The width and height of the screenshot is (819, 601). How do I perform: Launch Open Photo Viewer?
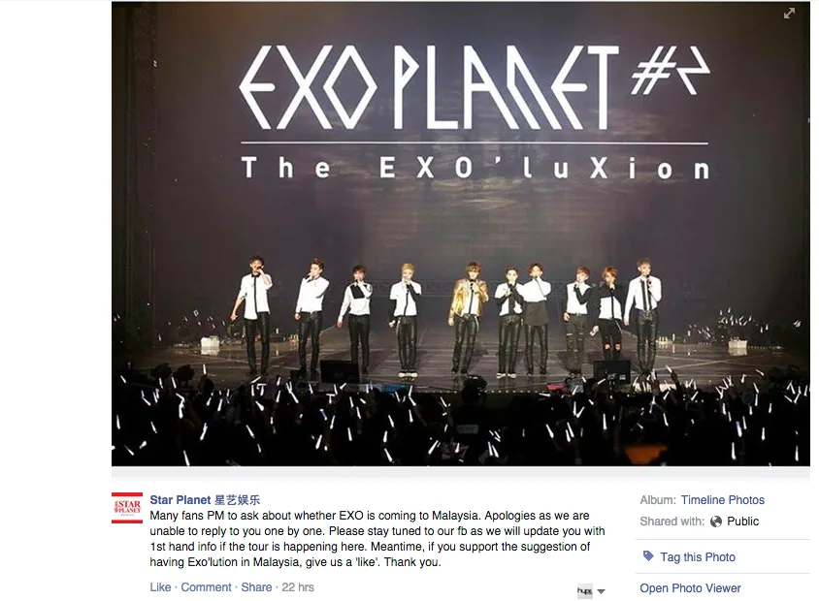pos(690,588)
